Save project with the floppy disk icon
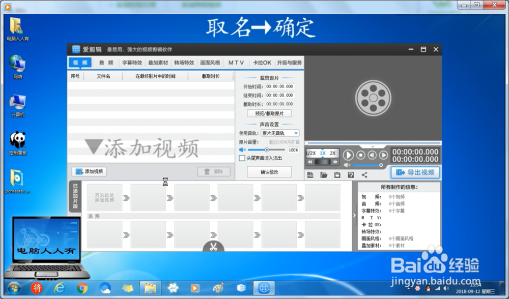 tap(337, 175)
